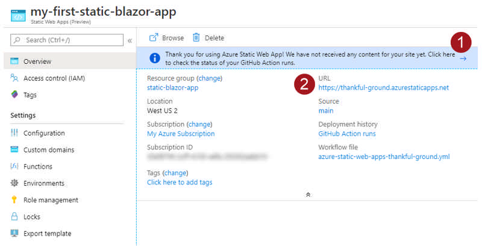Click the Browse external link icon
Viewport: 482px width, 250px height.
[x=154, y=37]
